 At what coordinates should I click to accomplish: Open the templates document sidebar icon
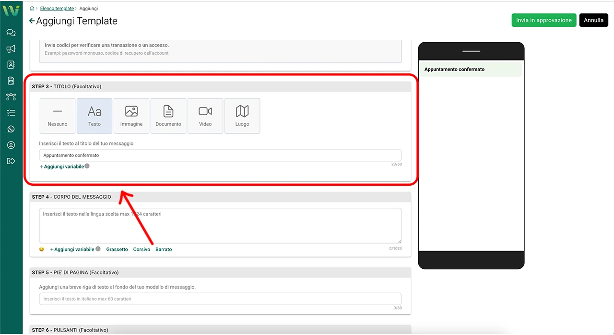[11, 81]
